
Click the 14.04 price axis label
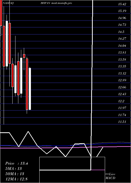[122, 46]
